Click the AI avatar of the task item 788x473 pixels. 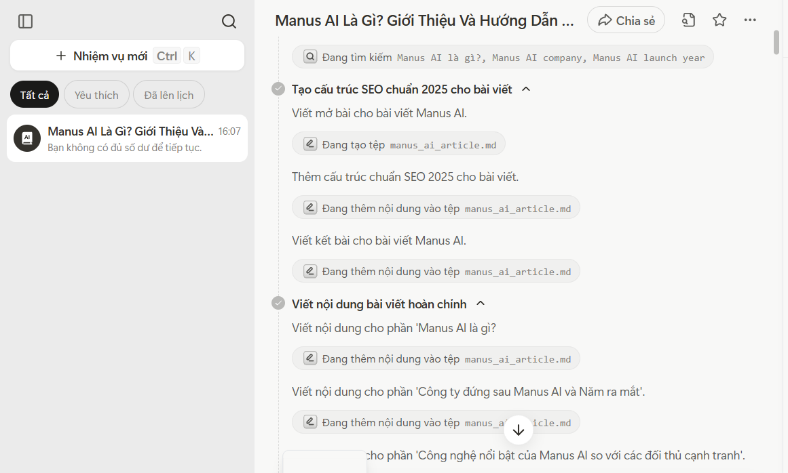[27, 138]
